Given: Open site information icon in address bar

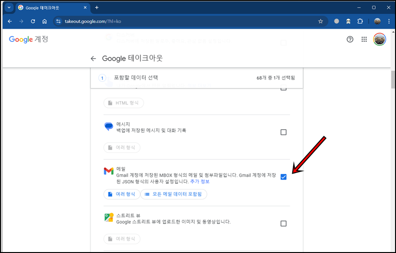Looking at the screenshot, I should pos(58,22).
